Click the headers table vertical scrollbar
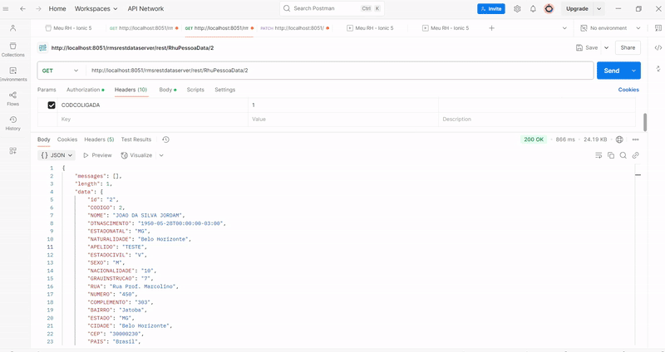The height and width of the screenshot is (352, 665). tap(645, 122)
